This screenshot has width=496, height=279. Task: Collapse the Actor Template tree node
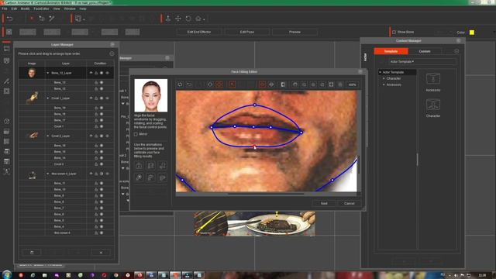[381, 72]
